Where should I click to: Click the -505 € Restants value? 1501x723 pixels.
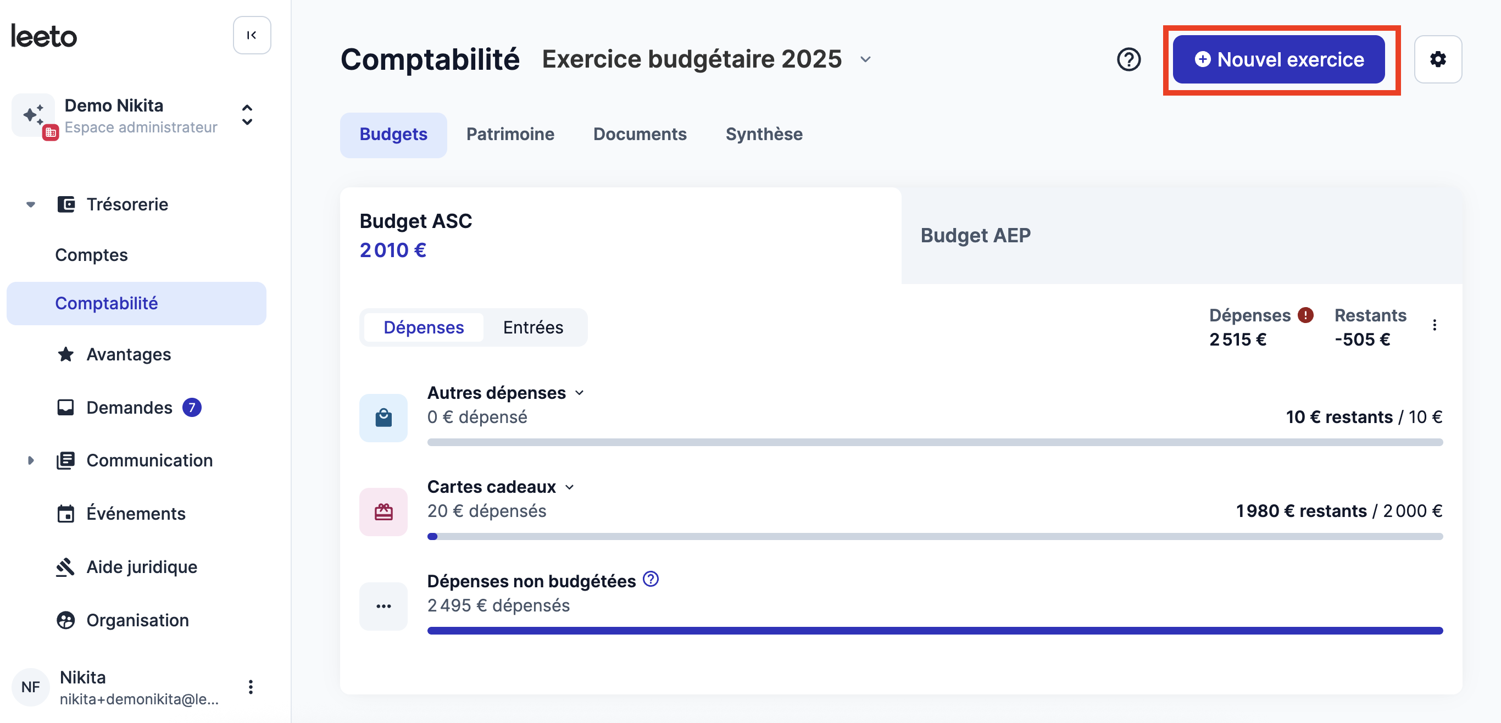tap(1363, 340)
